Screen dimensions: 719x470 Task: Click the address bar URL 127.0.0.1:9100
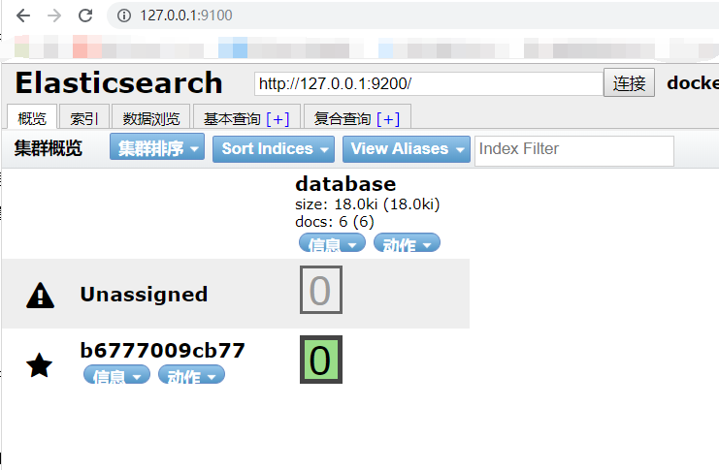186,16
